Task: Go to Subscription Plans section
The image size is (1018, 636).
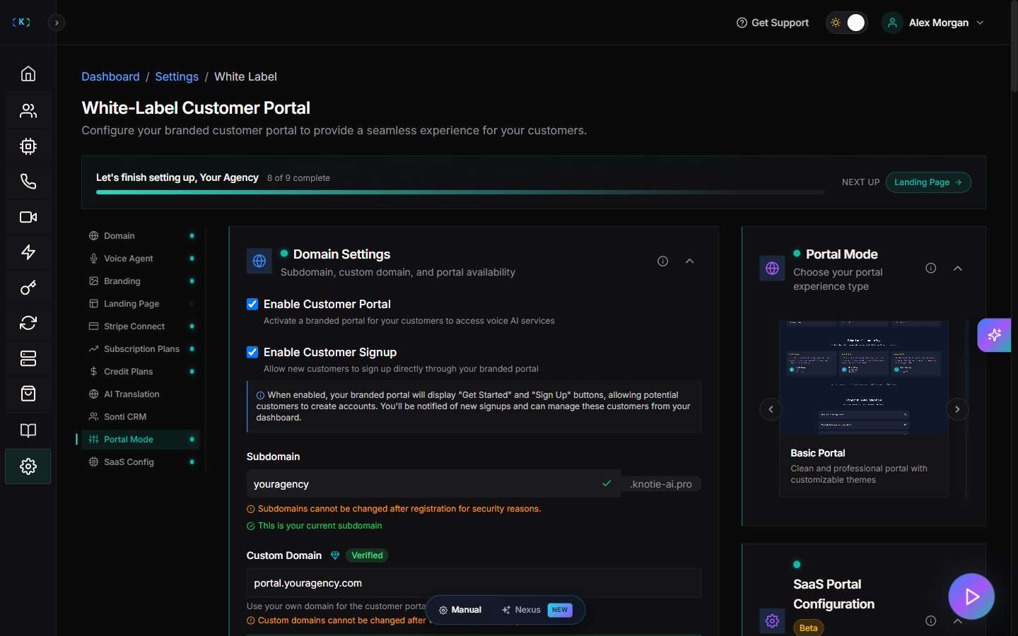Action: pyautogui.click(x=141, y=349)
